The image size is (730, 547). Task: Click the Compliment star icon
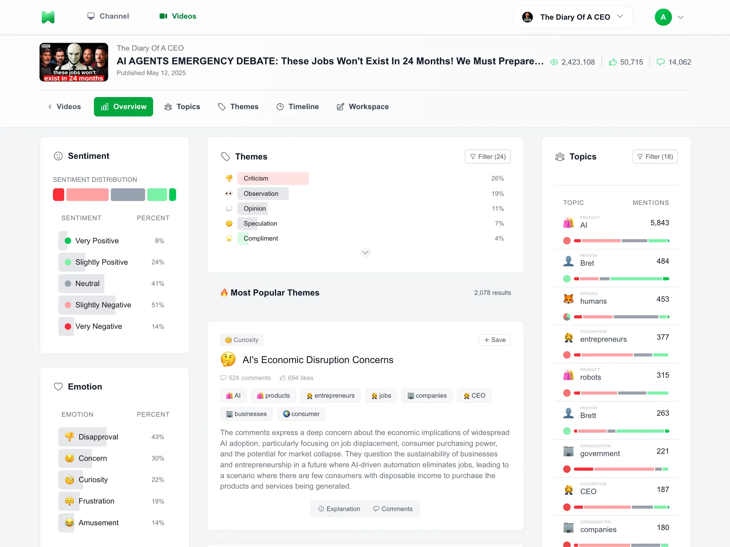click(x=229, y=238)
